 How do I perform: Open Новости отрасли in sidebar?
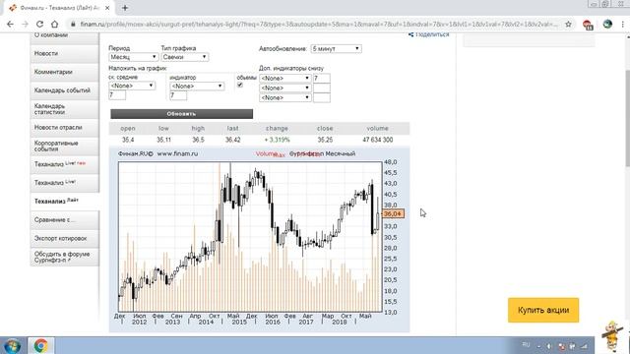[64, 127]
